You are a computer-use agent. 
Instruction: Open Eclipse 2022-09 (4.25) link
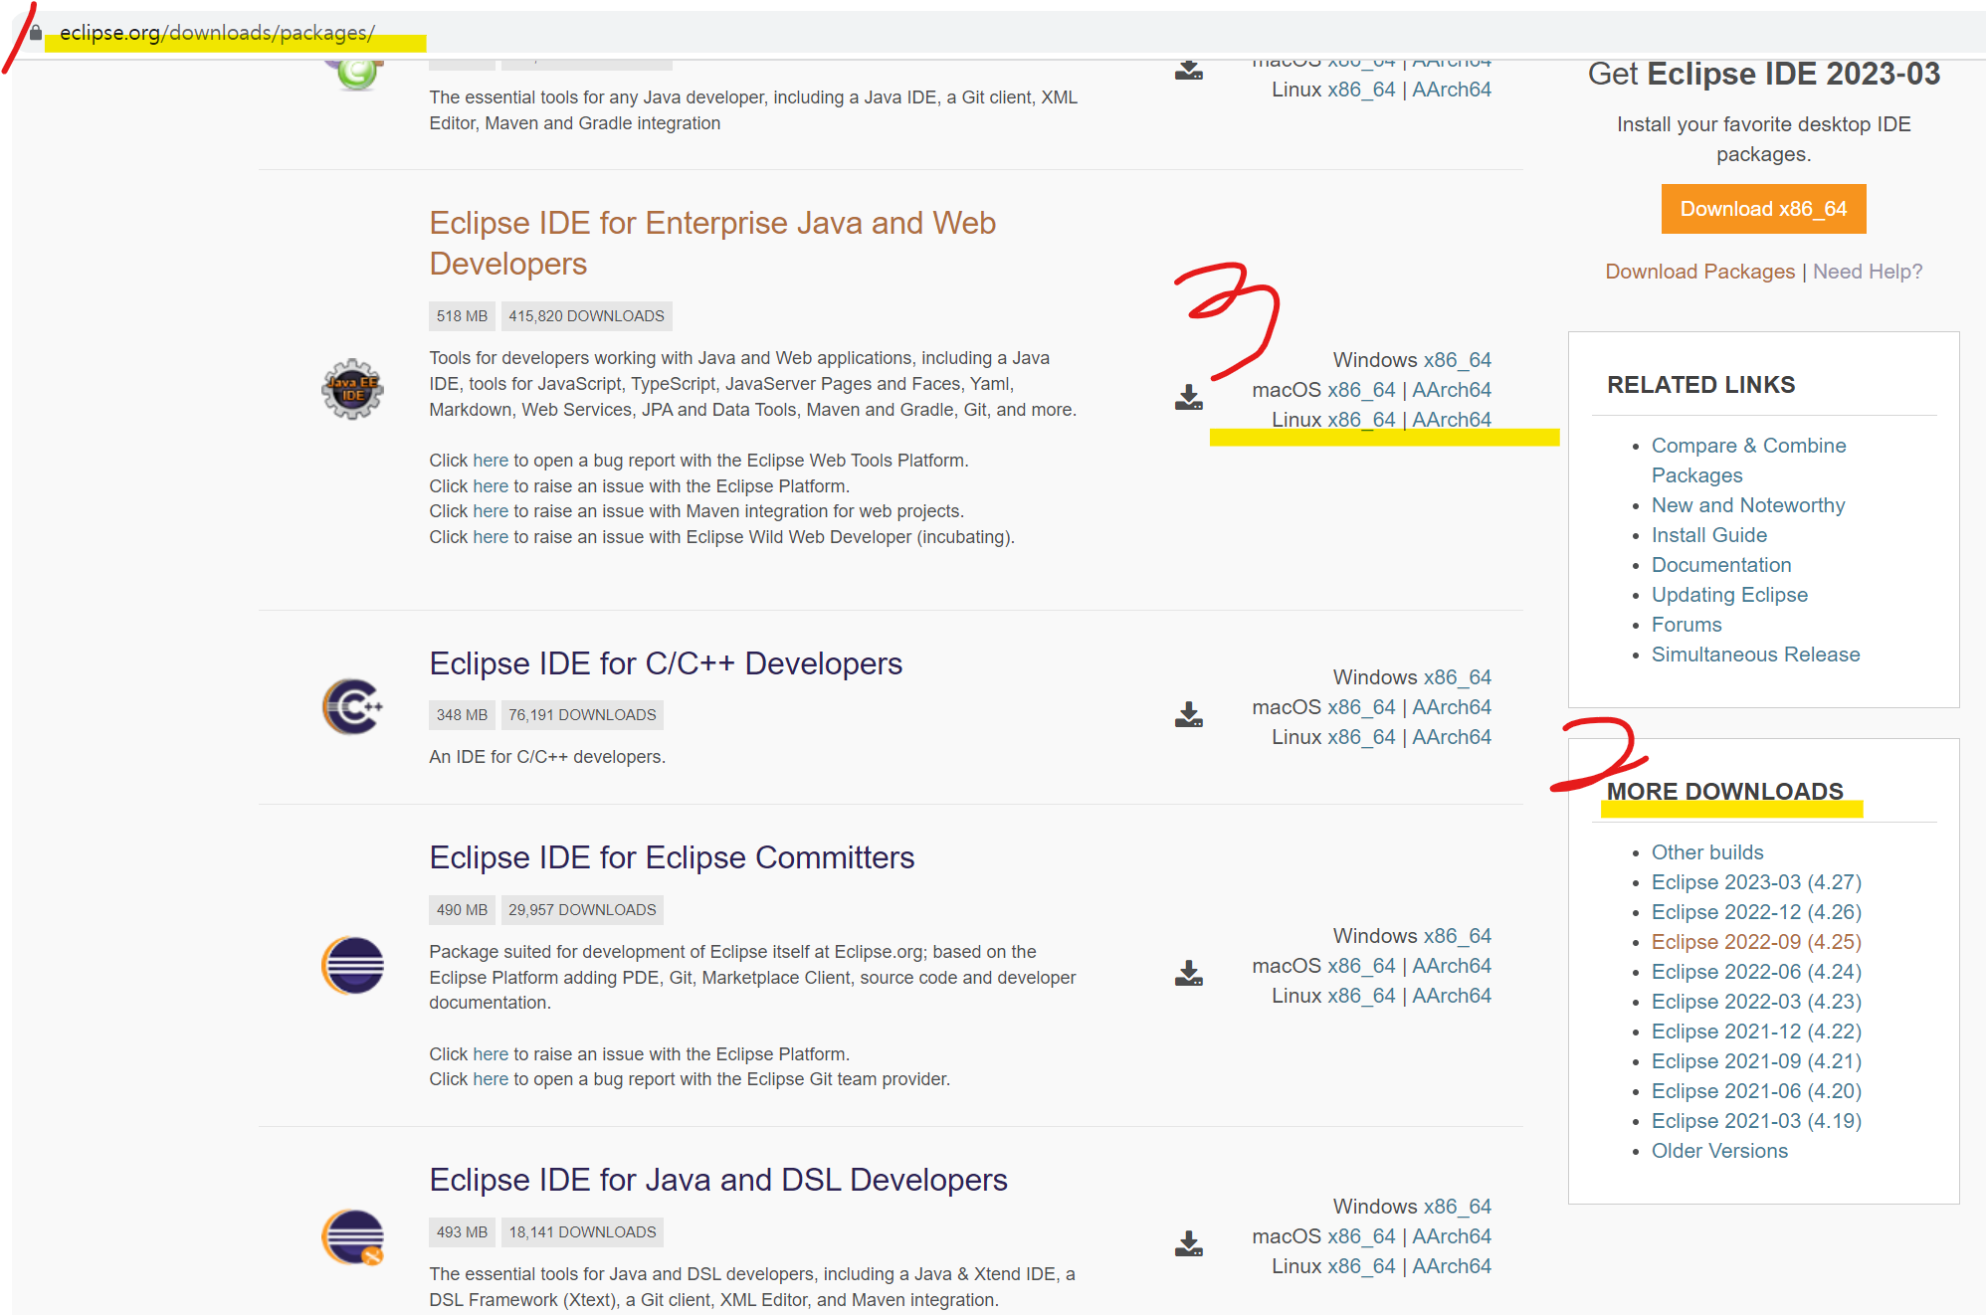pyautogui.click(x=1756, y=942)
